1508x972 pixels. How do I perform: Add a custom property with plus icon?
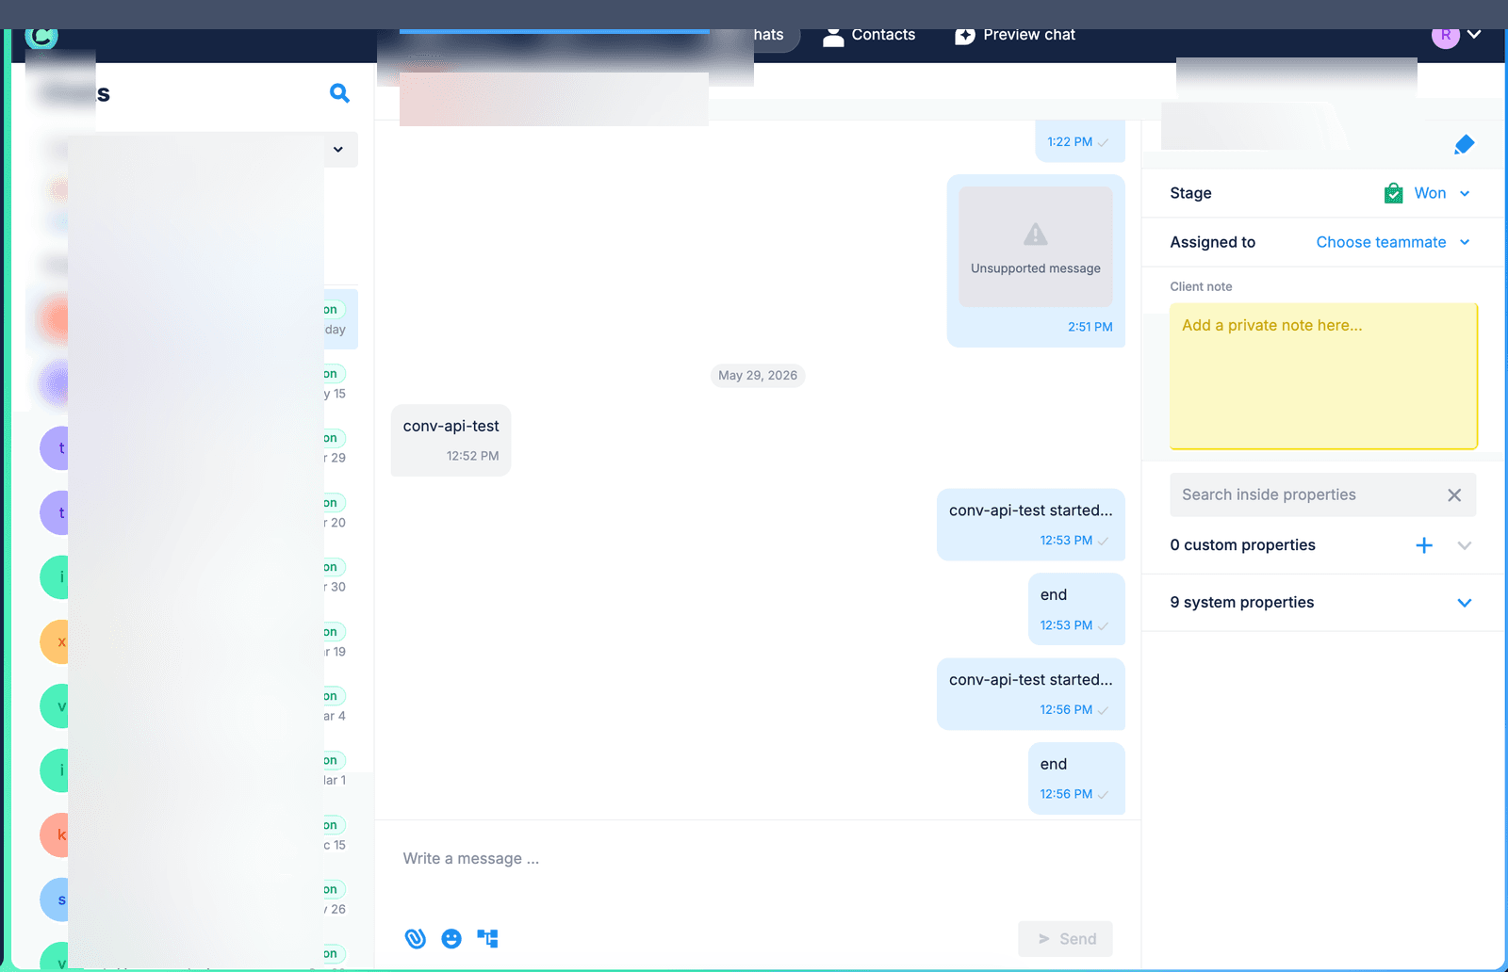coord(1424,545)
